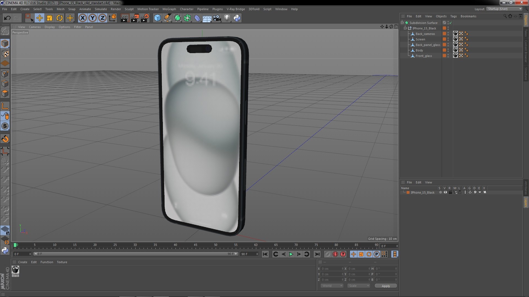Enable the Axis mode tool
The width and height of the screenshot is (529, 297).
[x=5, y=106]
